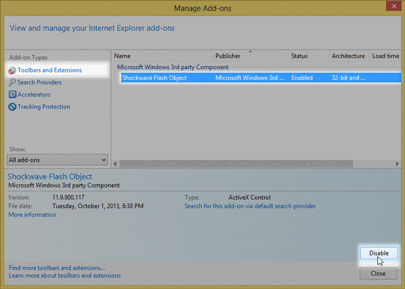The height and width of the screenshot is (289, 405).
Task: Open Find more toolbars and extensions link
Action: click(x=57, y=267)
